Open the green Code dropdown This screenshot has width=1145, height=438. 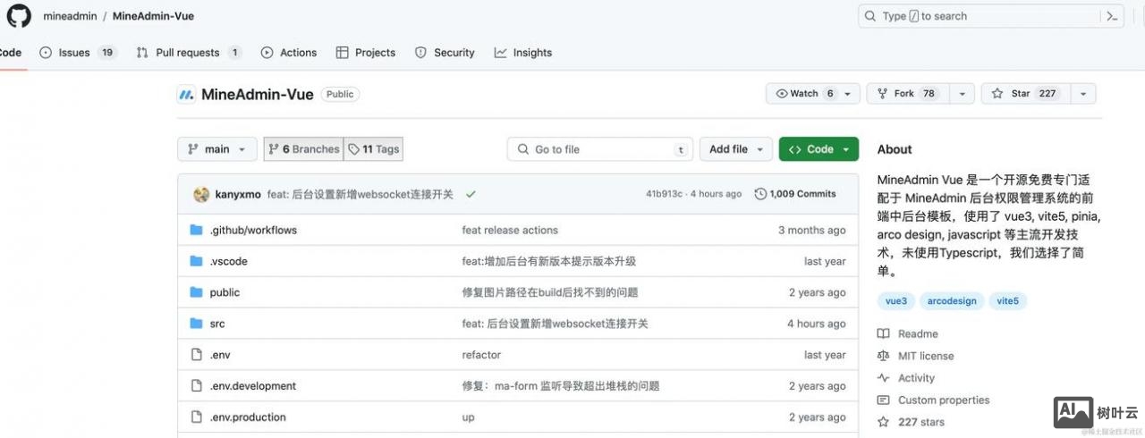pos(818,149)
